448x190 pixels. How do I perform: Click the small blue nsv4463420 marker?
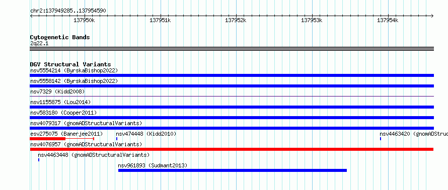coord(381,139)
